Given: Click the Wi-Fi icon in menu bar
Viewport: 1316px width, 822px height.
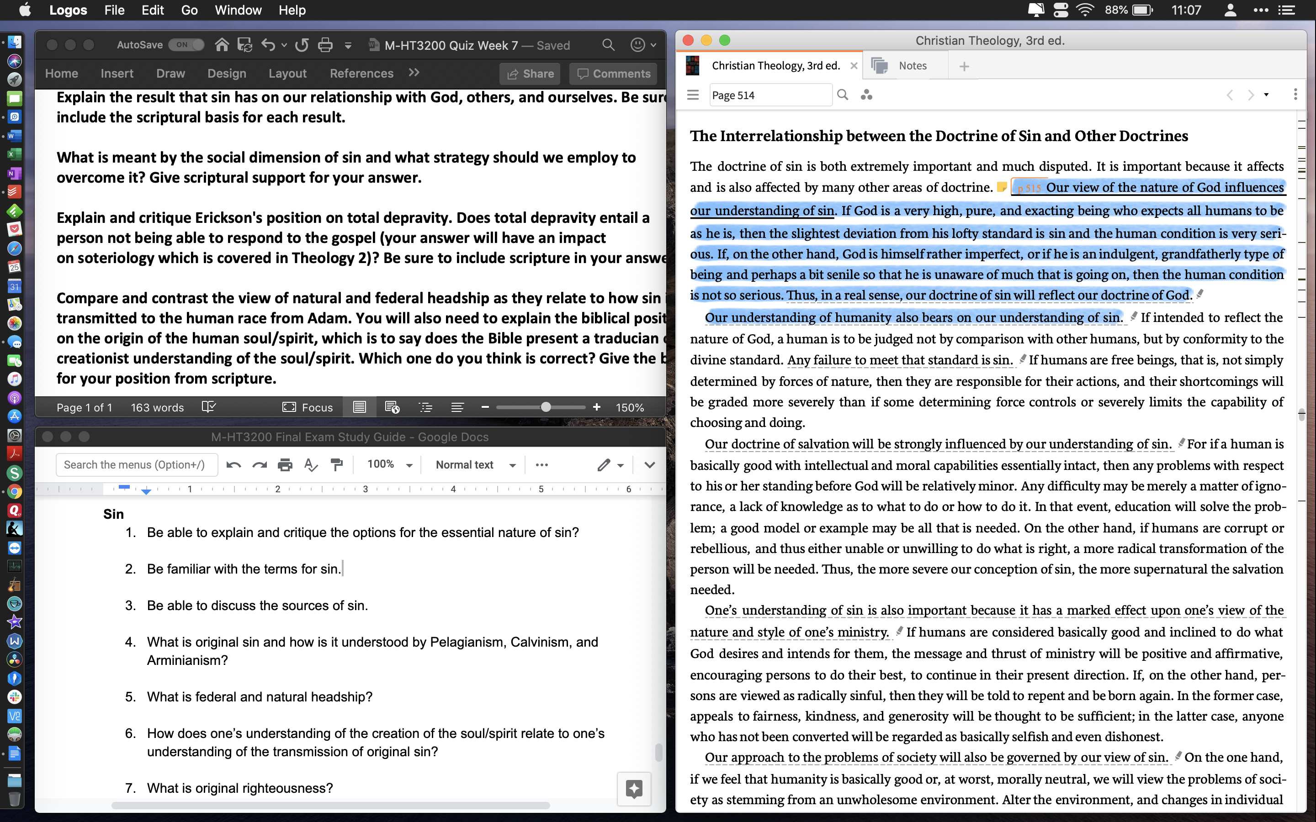Looking at the screenshot, I should [x=1085, y=11].
